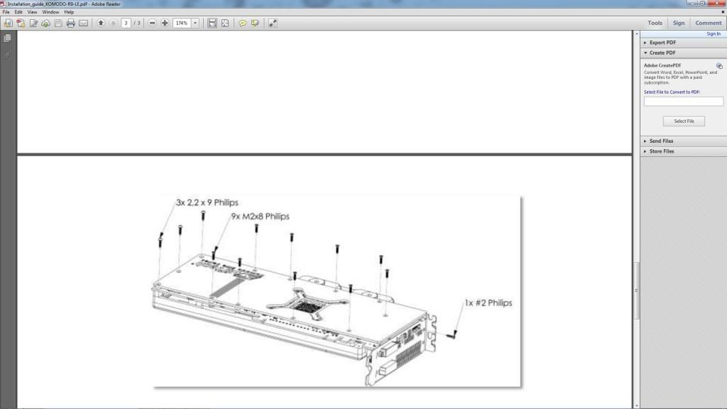
Task: Open the zoom level dropdown
Action: (195, 23)
